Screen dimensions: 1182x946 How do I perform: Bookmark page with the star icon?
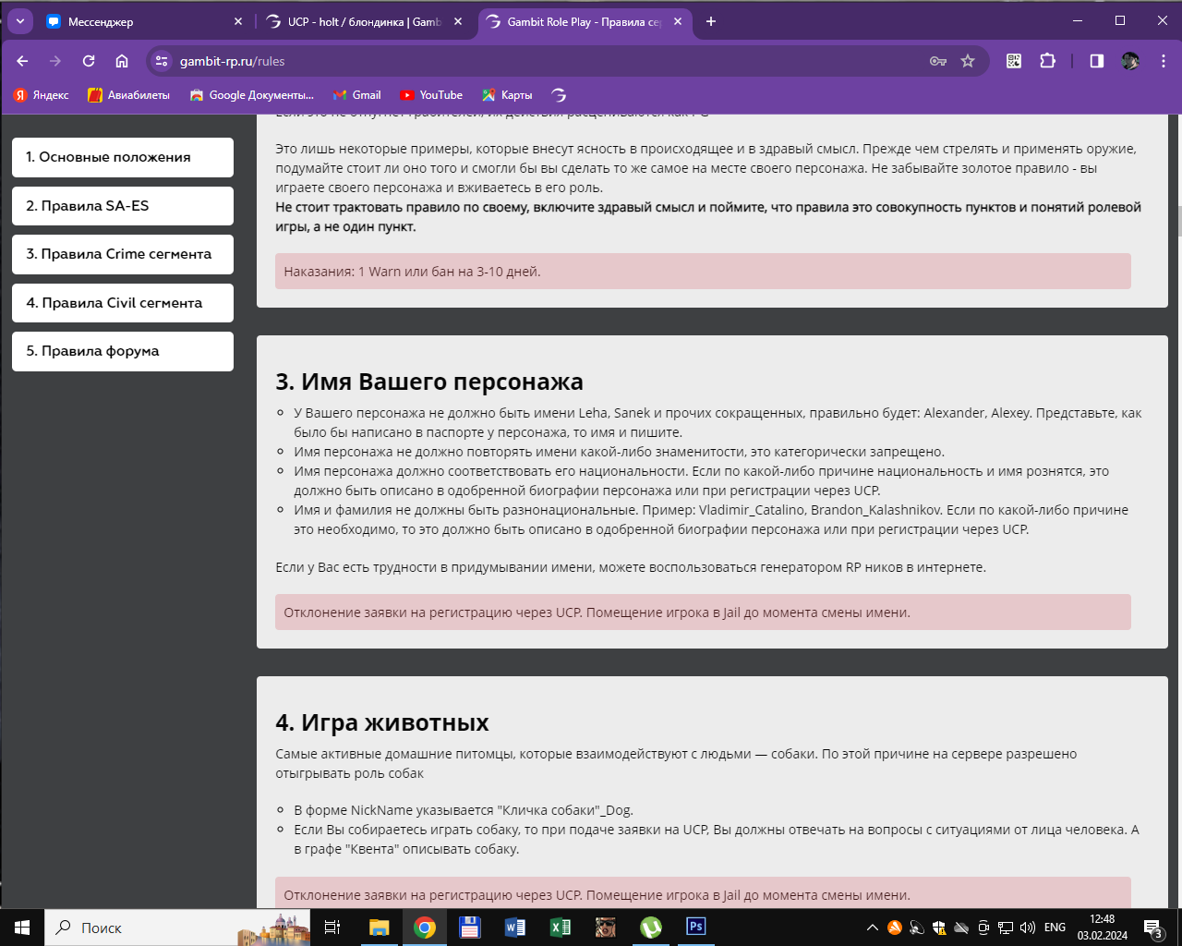(x=968, y=61)
